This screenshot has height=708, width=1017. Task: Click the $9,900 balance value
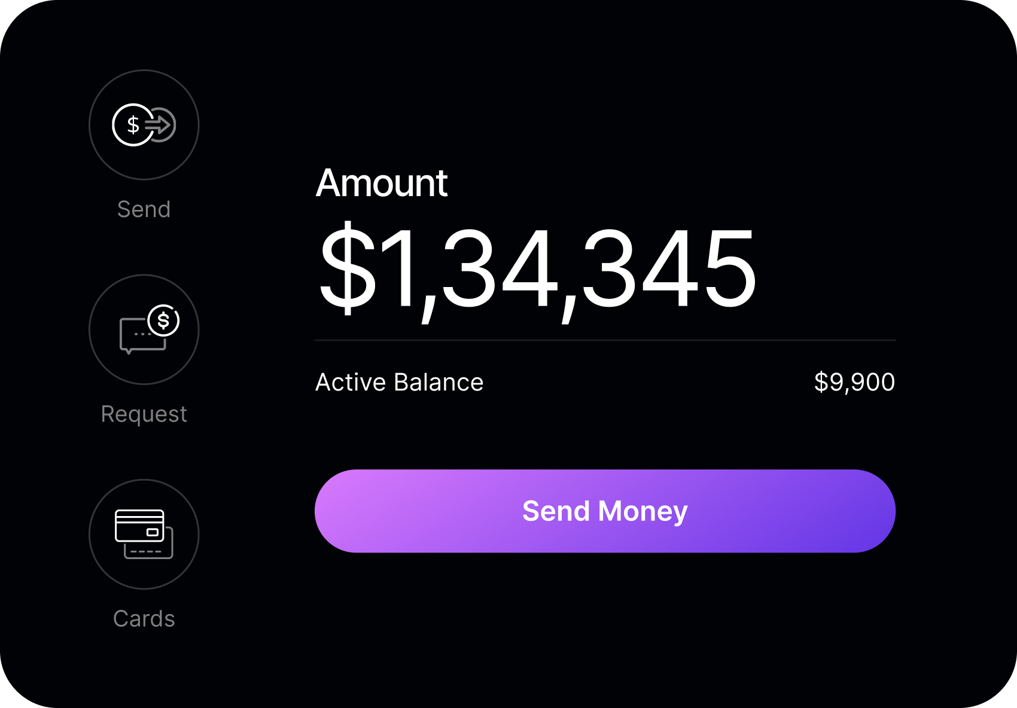tap(854, 382)
